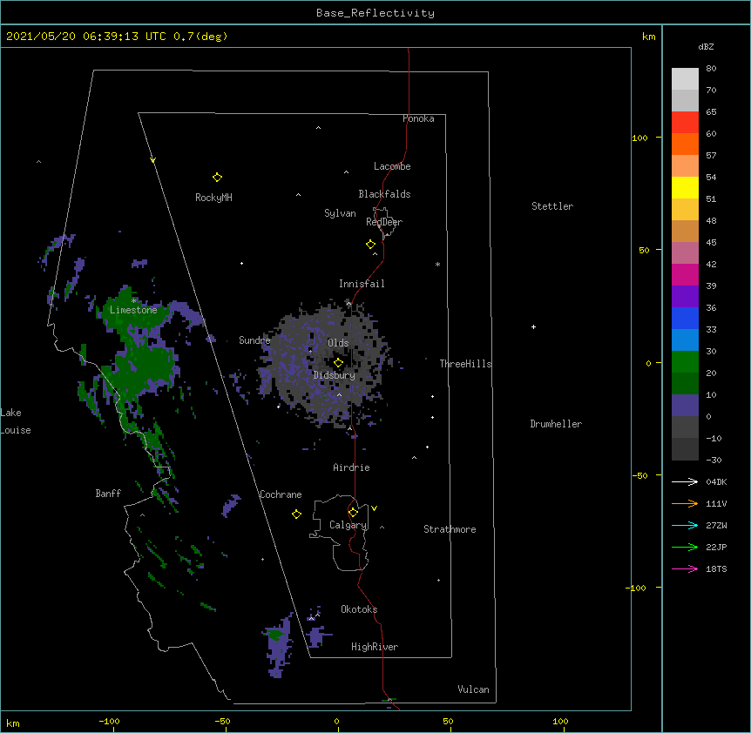Click the 04DK legend label

716,481
